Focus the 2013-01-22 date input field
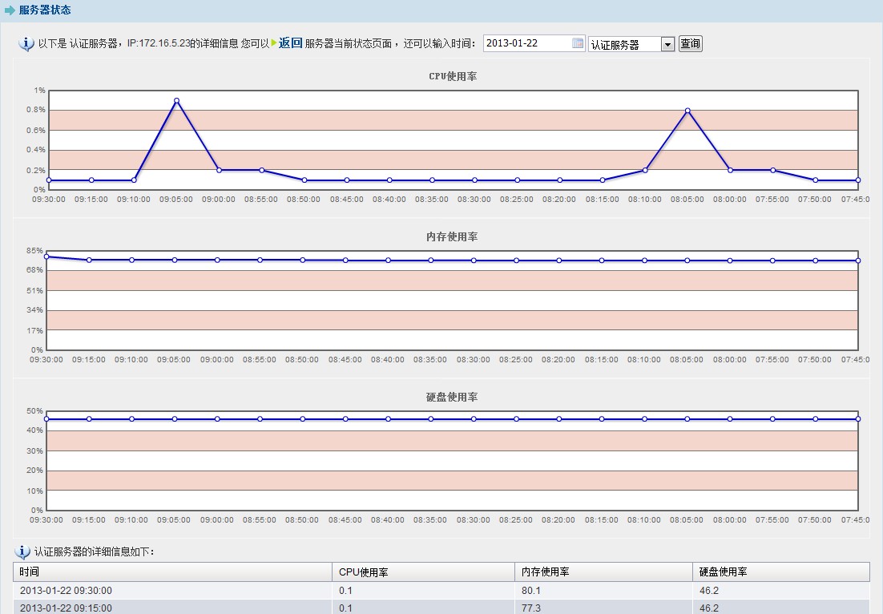The width and height of the screenshot is (883, 614). point(527,43)
